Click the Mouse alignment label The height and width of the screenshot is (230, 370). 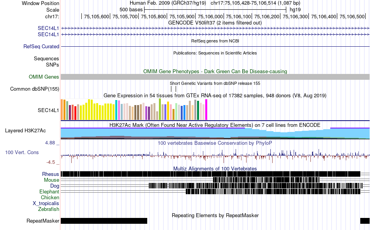click(x=51, y=180)
